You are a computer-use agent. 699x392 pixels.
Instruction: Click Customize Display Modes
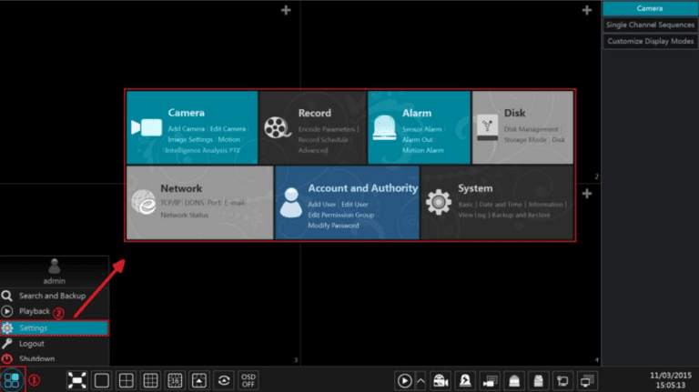(x=649, y=41)
